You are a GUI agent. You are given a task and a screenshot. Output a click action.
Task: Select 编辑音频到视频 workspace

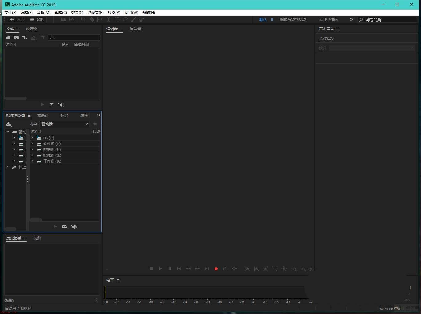(293, 19)
